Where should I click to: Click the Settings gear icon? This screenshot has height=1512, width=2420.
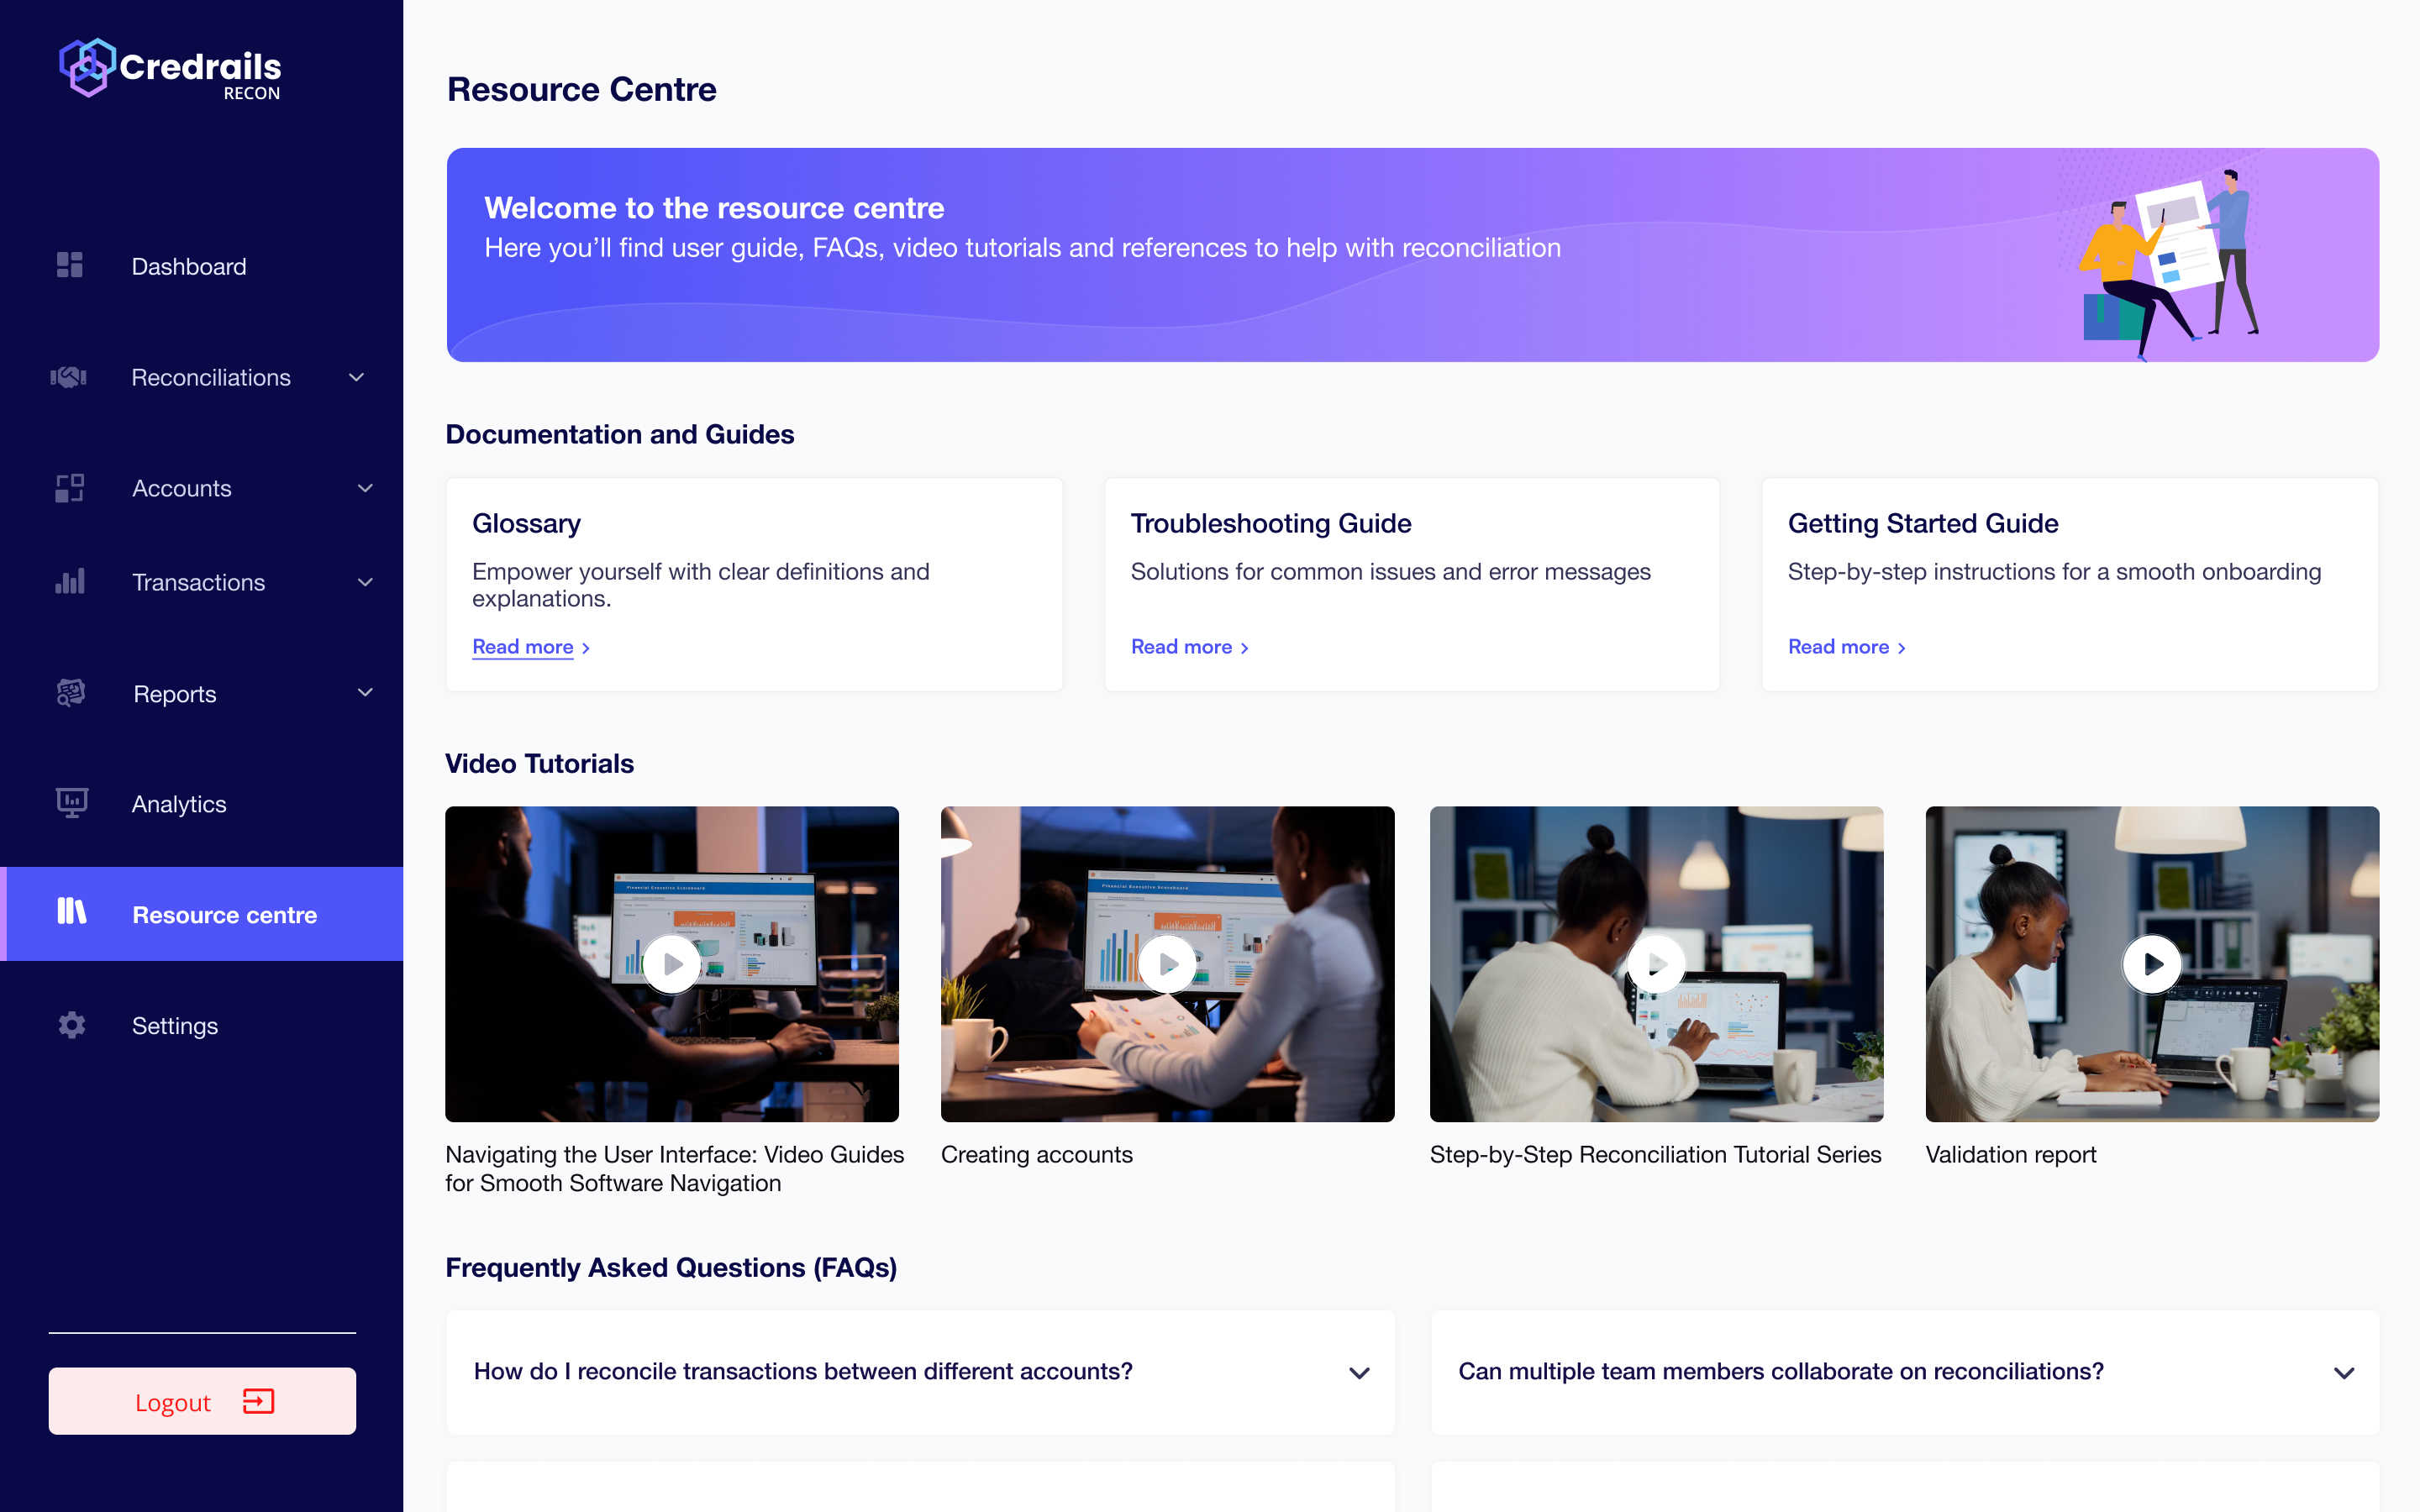[x=71, y=1025]
